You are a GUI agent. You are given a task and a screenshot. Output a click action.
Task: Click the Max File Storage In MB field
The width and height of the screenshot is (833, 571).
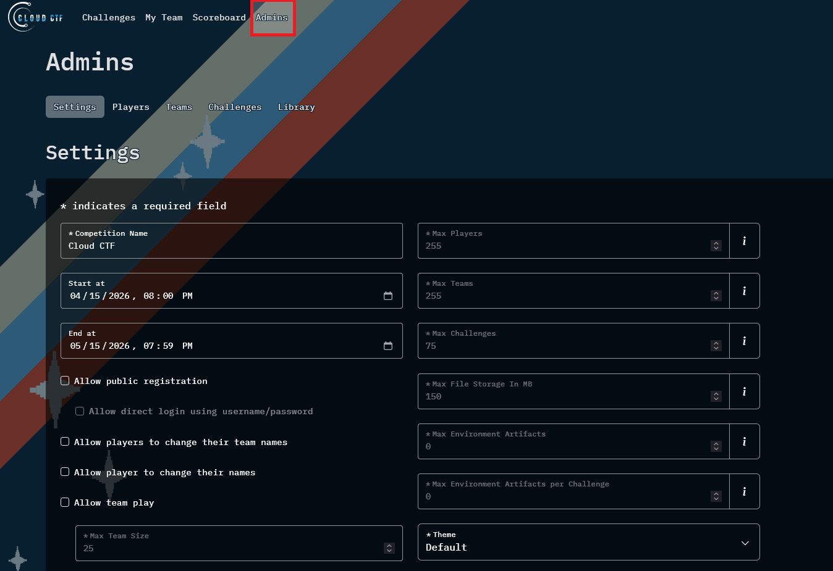point(573,391)
